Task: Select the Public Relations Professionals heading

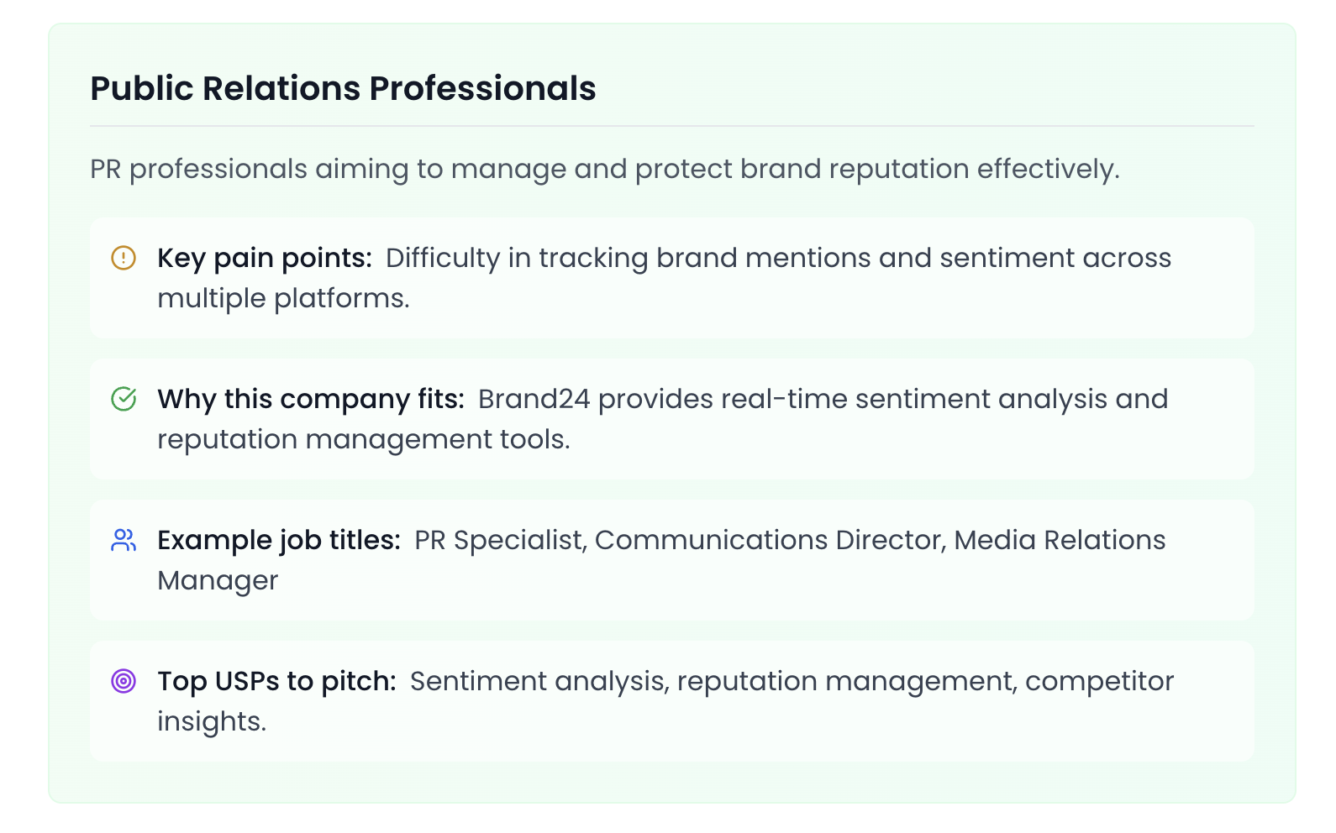Action: (x=343, y=88)
